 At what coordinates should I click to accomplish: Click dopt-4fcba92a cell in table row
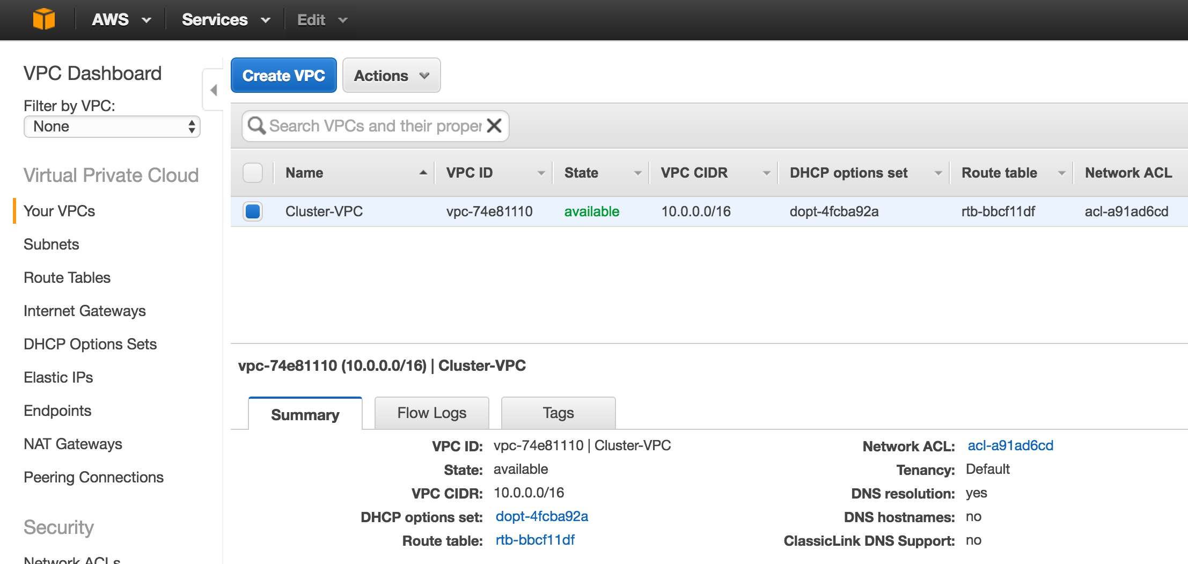pyautogui.click(x=834, y=211)
